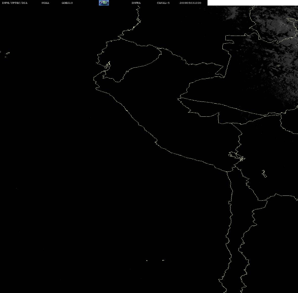Select the INPE/CPTEC/DSA header label
The image size is (298, 293).
[15, 3]
